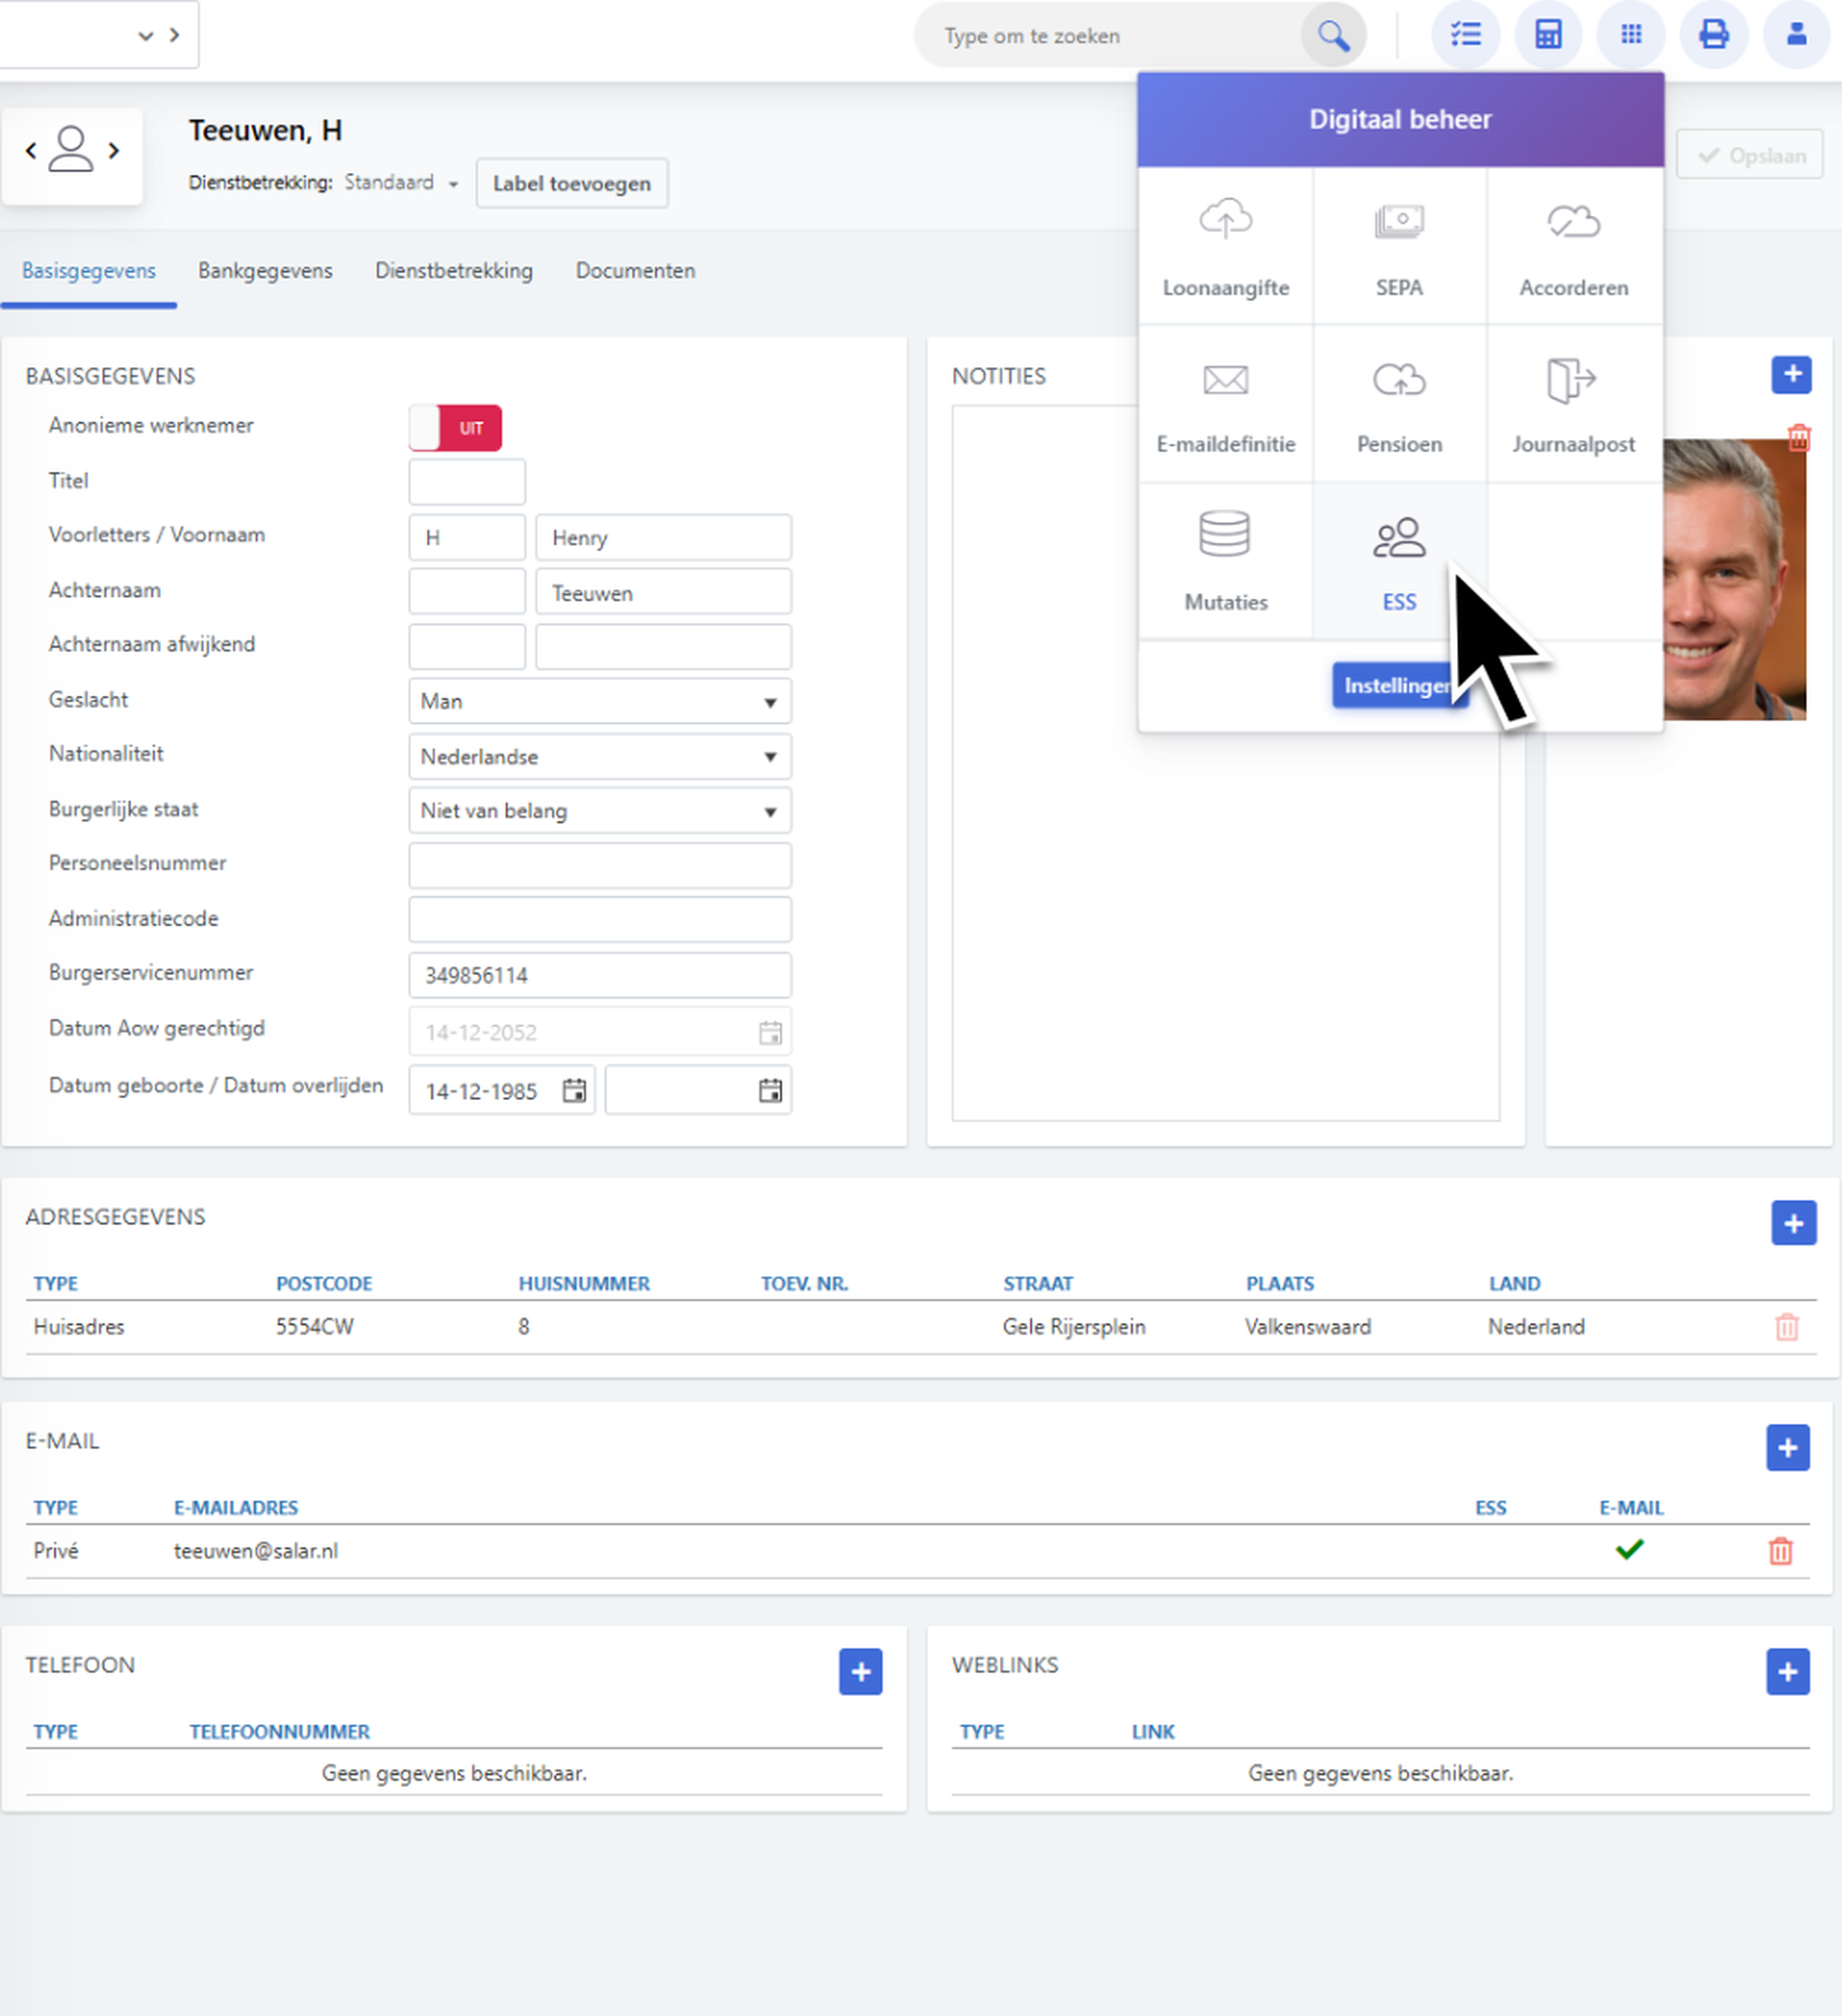The width and height of the screenshot is (1842, 2016).
Task: Click the calculator icon in top toolbar
Action: click(x=1548, y=35)
